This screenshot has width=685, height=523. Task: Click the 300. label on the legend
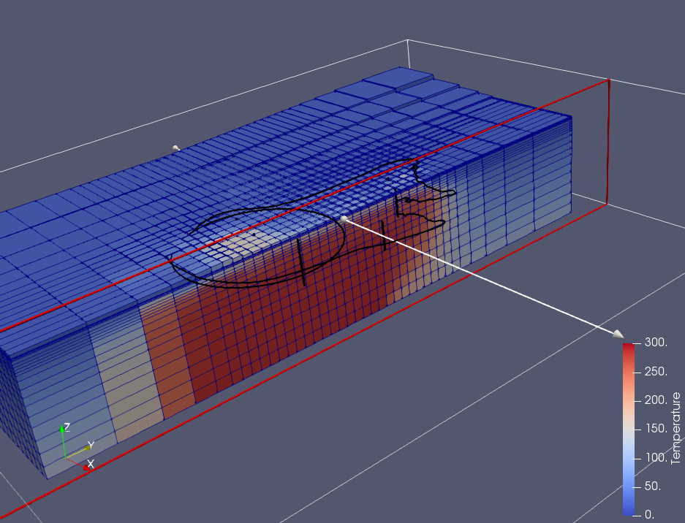tap(655, 343)
